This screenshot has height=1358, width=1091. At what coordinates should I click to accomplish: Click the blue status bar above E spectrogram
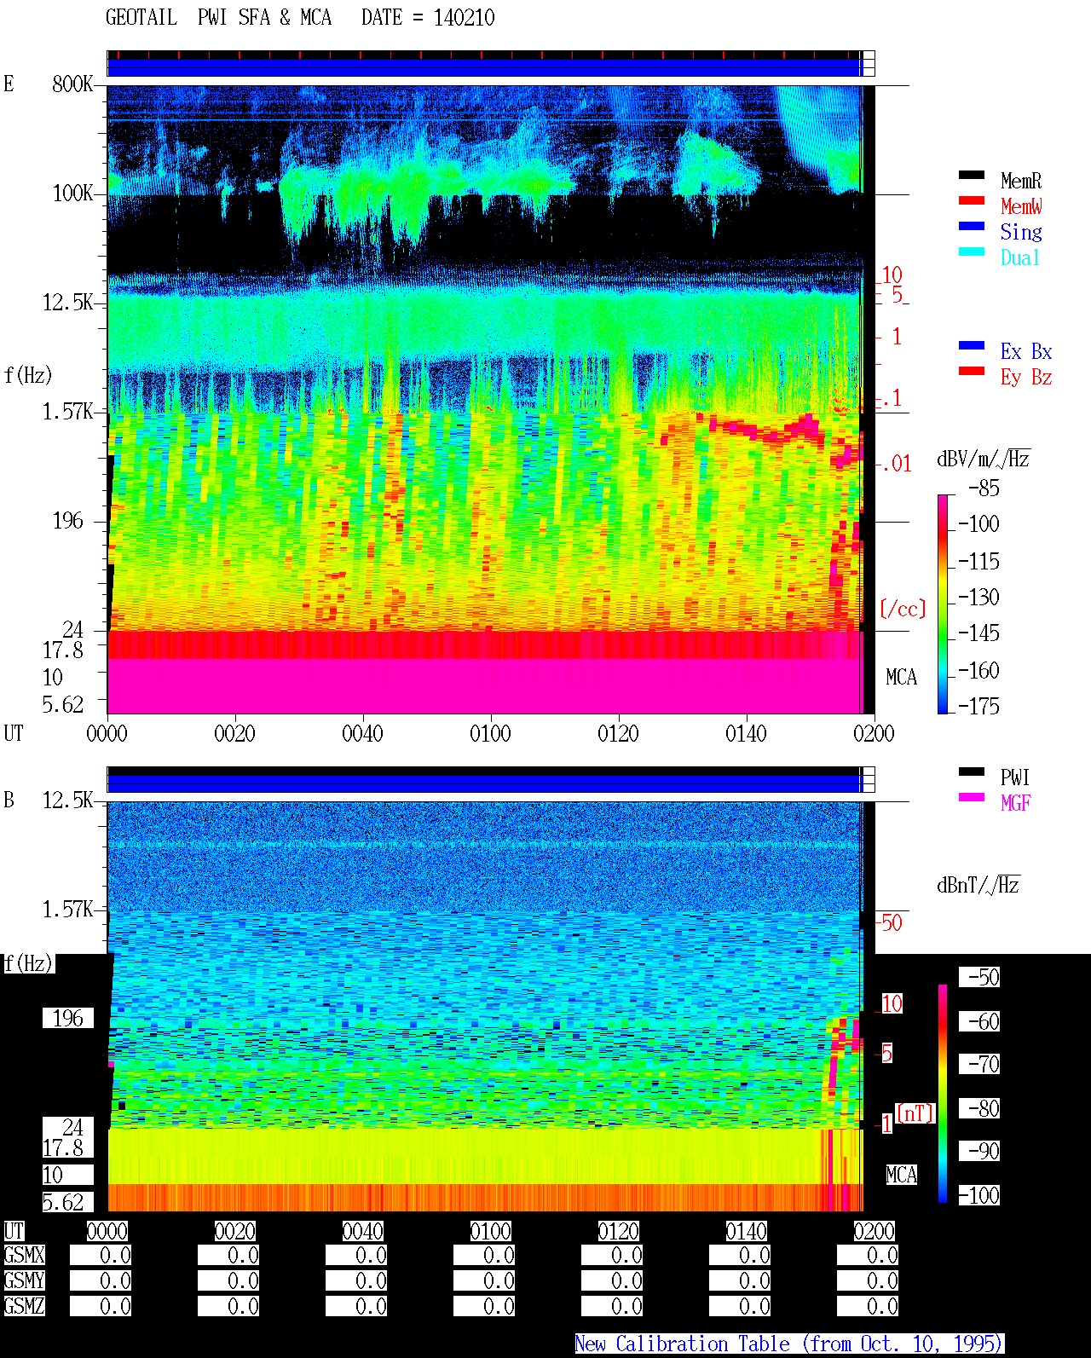tap(484, 67)
